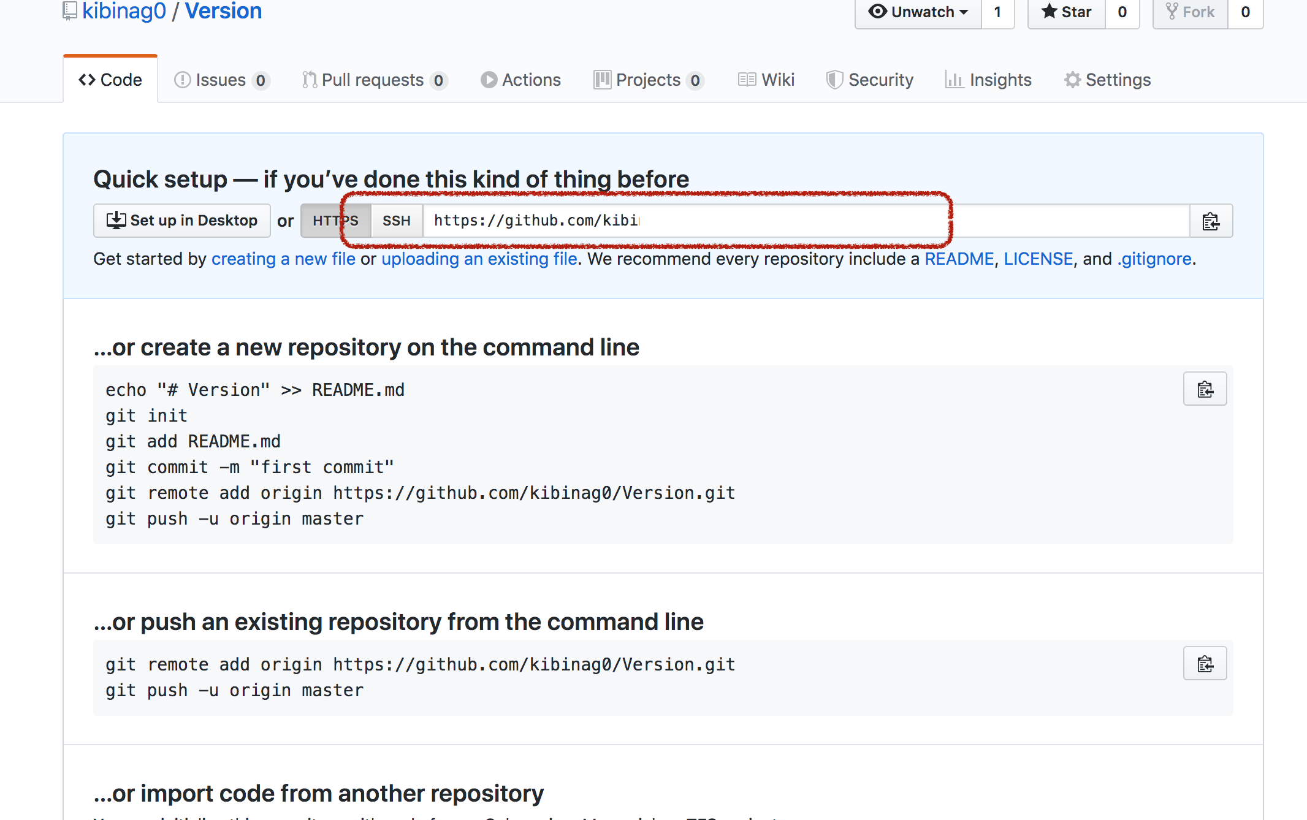This screenshot has height=820, width=1307.
Task: Open the .gitignore recommendation link
Action: click(x=1154, y=259)
